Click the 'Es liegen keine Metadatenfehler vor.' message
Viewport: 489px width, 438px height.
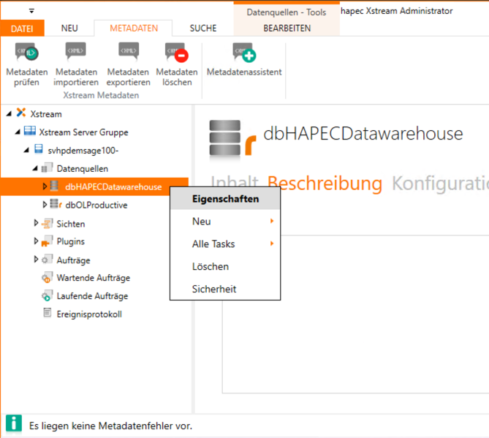(110, 426)
